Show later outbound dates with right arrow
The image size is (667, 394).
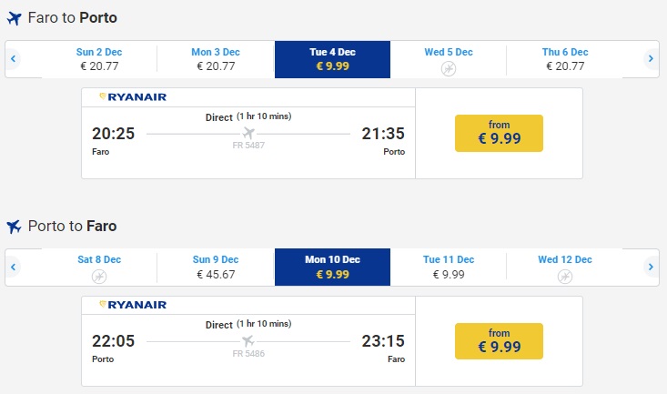651,59
